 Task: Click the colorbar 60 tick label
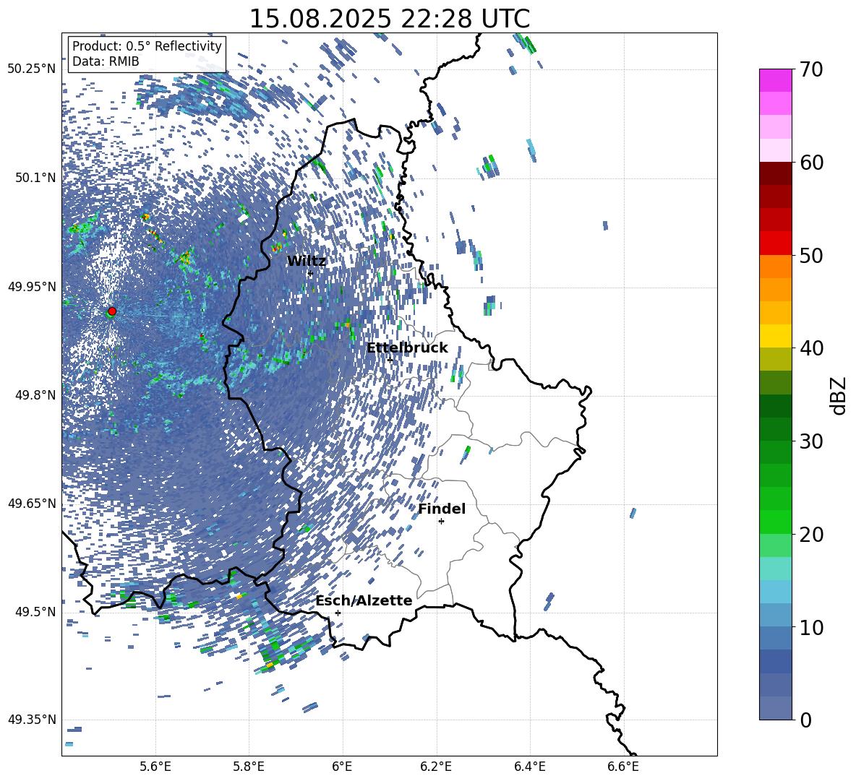click(x=811, y=163)
